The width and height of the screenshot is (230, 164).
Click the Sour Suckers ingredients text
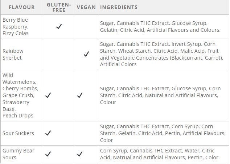click(x=163, y=133)
